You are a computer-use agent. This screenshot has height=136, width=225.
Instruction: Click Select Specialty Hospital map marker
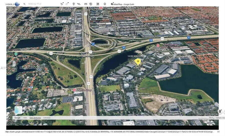[158, 46]
